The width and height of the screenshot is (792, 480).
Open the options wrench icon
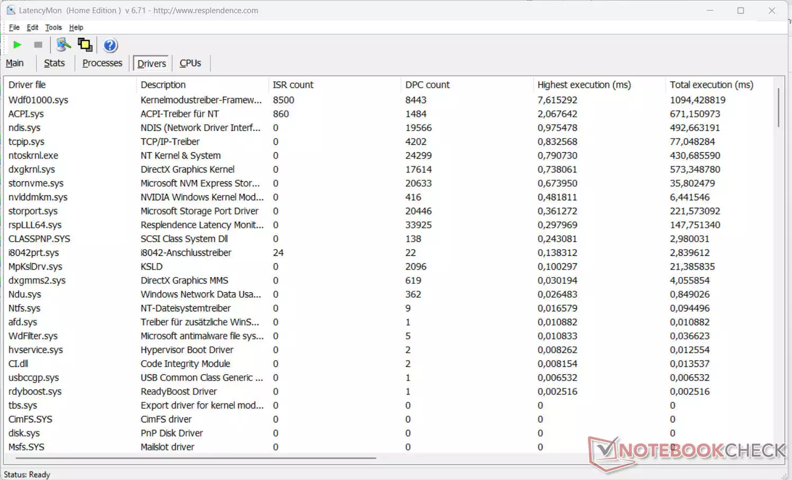click(x=63, y=45)
